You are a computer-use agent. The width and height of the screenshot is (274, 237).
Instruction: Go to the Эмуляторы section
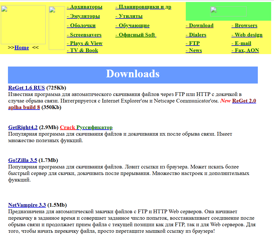83,16
